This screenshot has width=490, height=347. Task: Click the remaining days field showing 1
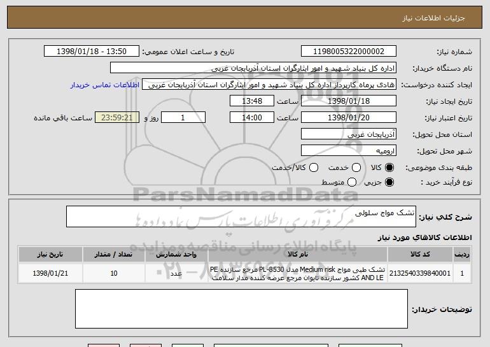click(183, 117)
